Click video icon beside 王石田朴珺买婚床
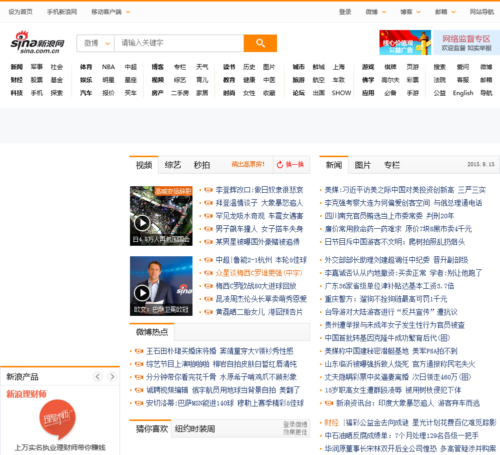 coord(138,351)
